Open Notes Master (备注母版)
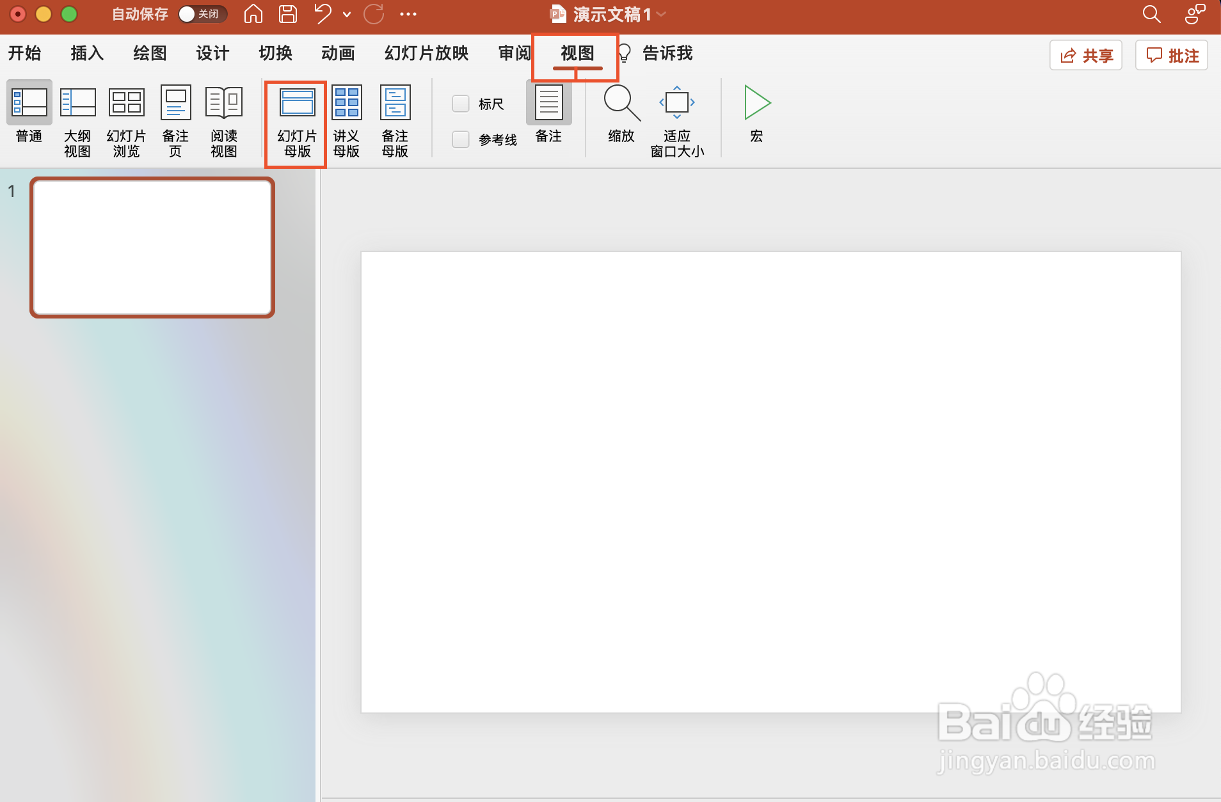The width and height of the screenshot is (1221, 802). click(395, 122)
